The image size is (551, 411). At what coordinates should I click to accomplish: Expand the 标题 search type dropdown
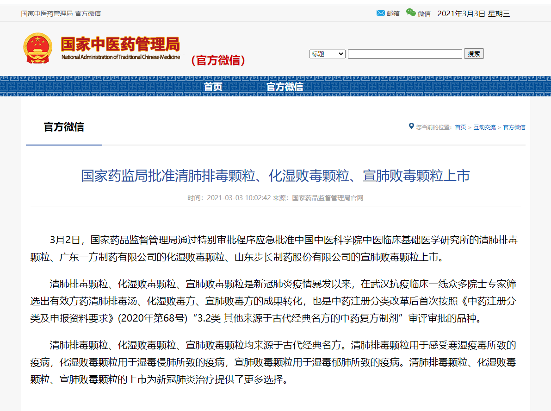pyautogui.click(x=327, y=54)
